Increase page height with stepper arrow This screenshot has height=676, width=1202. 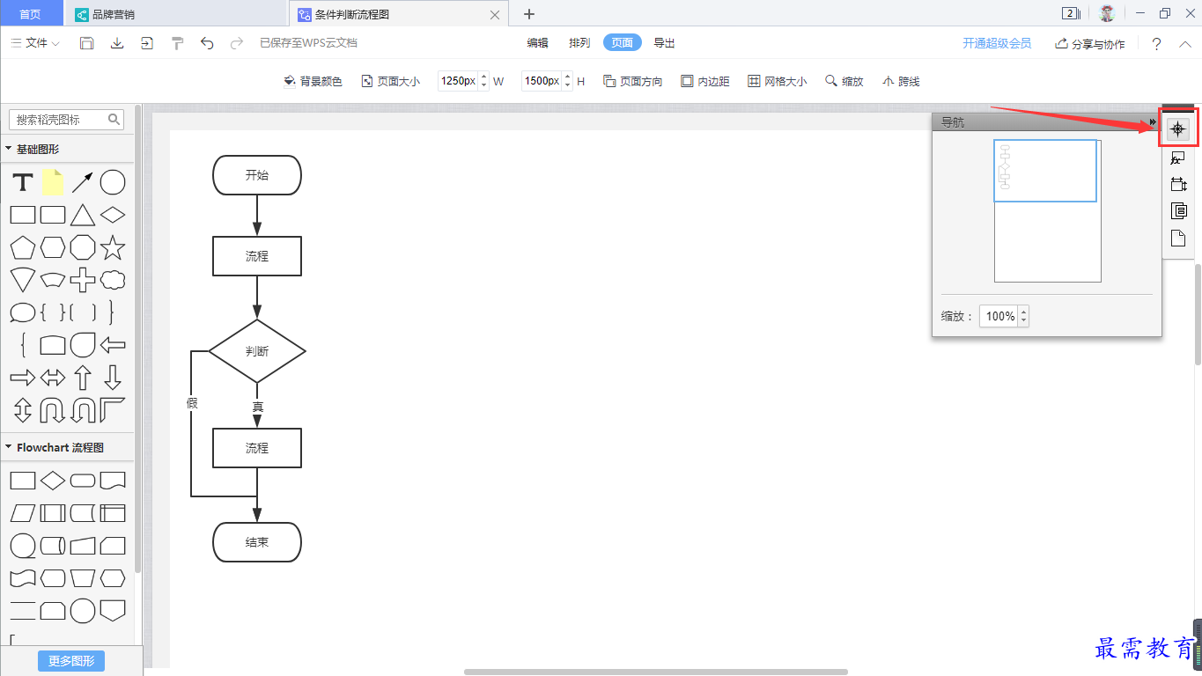pyautogui.click(x=568, y=77)
